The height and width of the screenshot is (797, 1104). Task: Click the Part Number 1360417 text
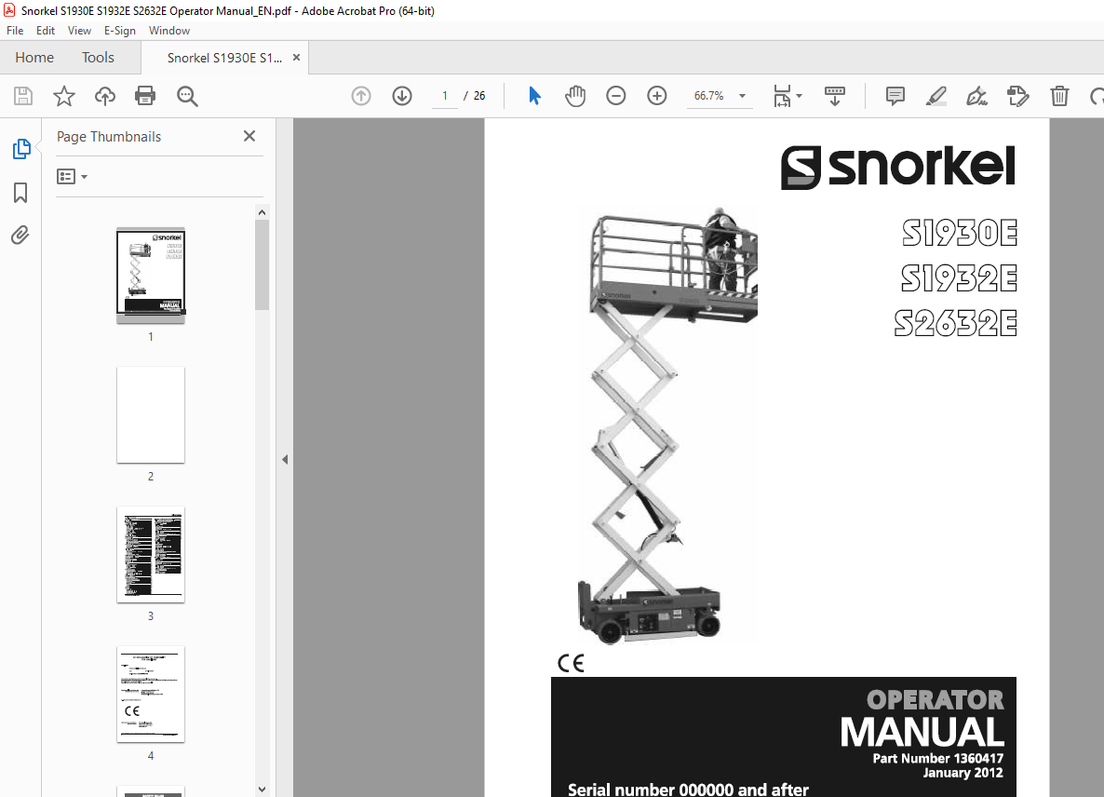(x=937, y=758)
